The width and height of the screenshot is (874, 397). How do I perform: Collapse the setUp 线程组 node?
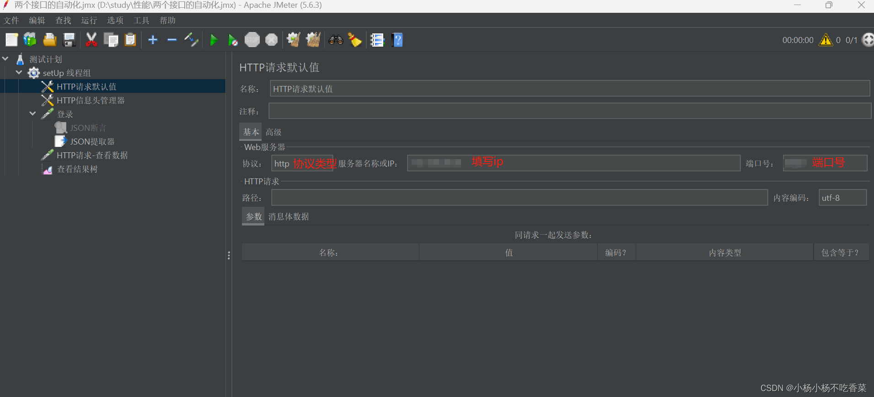19,73
